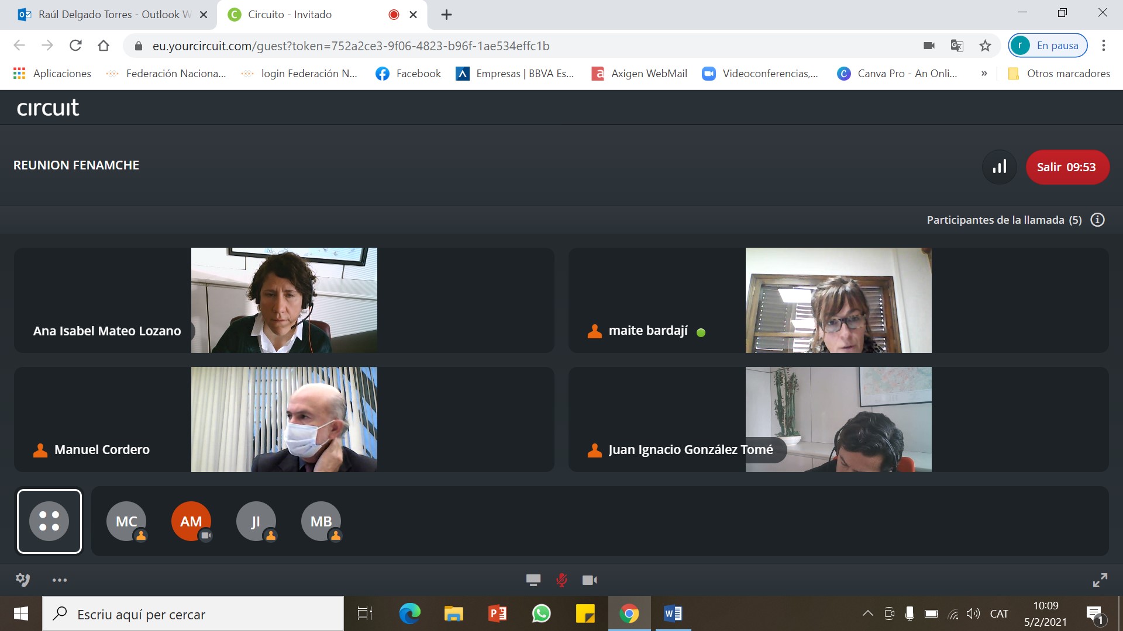The width and height of the screenshot is (1123, 631).
Task: Unmute the red microphone
Action: pyautogui.click(x=561, y=580)
